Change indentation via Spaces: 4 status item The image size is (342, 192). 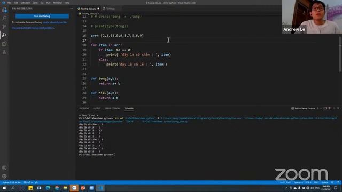coord(298,182)
